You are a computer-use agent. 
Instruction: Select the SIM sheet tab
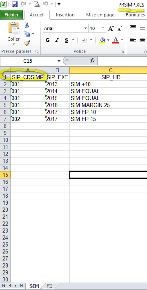(34, 286)
